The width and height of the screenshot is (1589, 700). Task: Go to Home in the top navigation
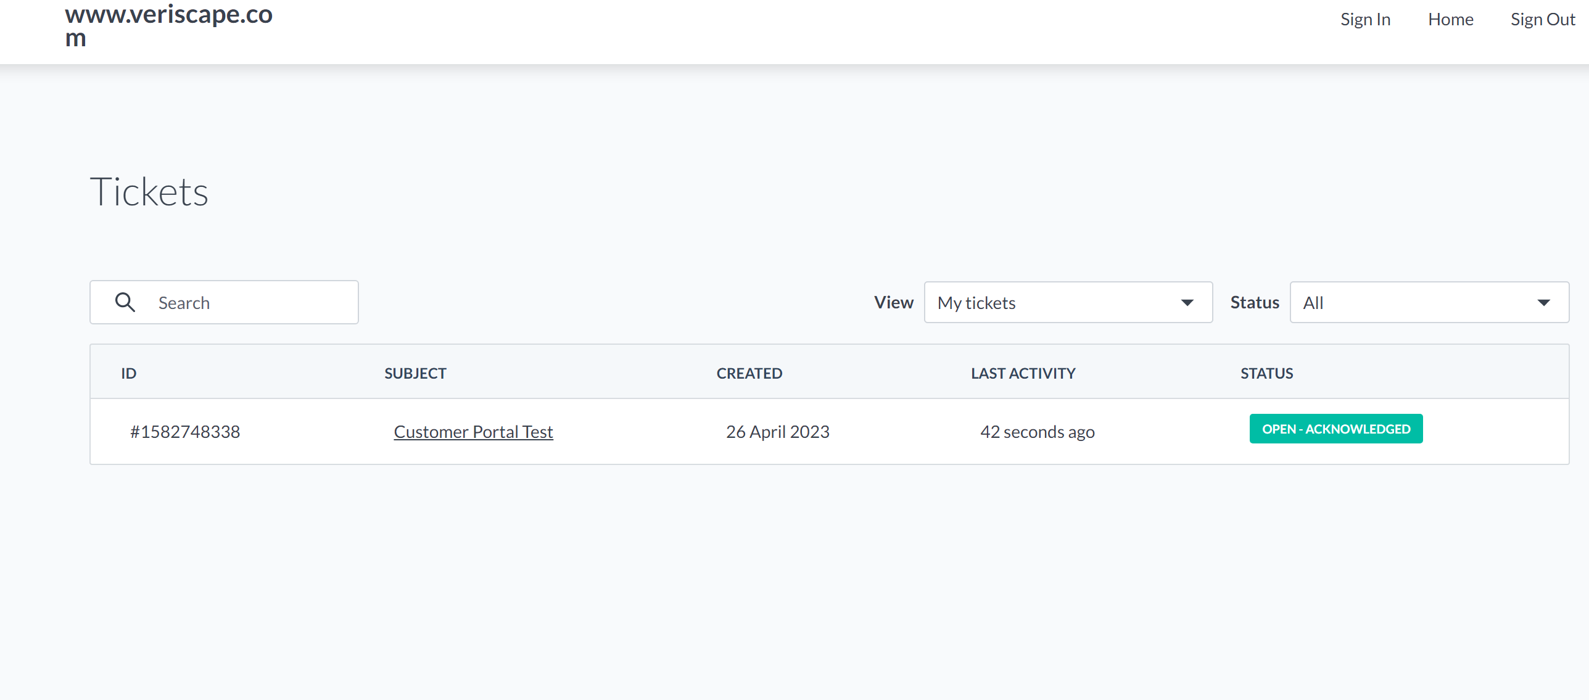1450,20
